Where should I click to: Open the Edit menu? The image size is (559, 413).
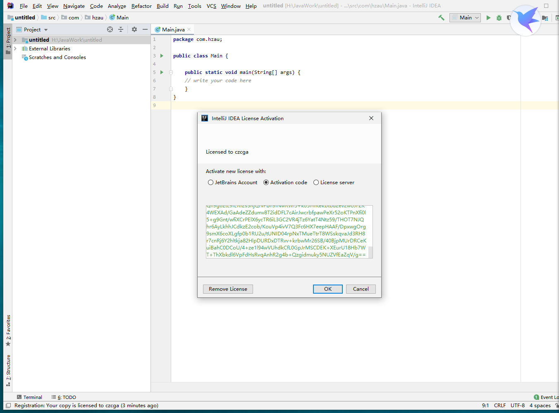37,6
